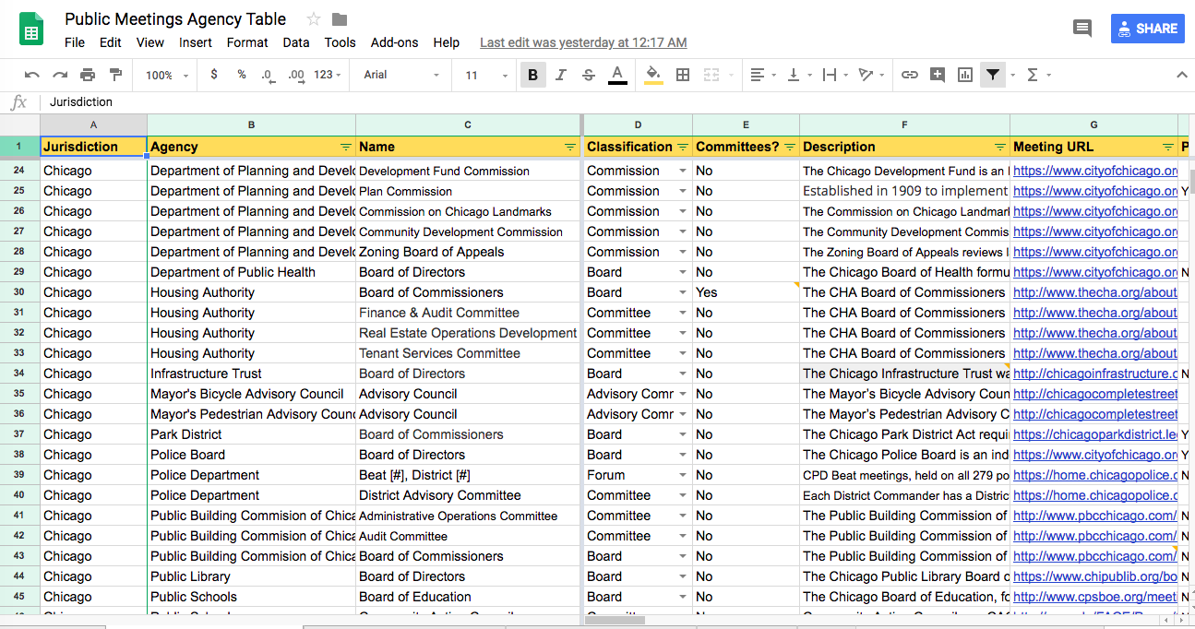Apply strikethrough formatting
1195x629 pixels.
click(589, 75)
